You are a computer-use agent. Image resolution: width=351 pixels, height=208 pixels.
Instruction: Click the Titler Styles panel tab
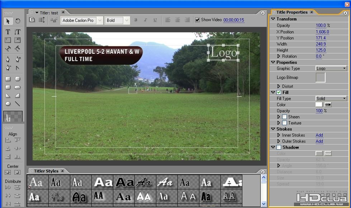[46, 171]
